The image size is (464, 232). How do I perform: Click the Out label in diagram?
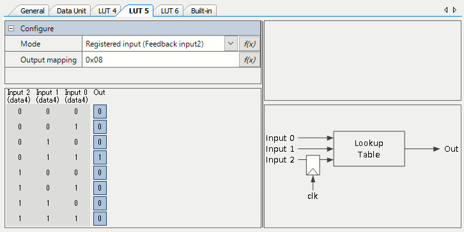coord(451,149)
